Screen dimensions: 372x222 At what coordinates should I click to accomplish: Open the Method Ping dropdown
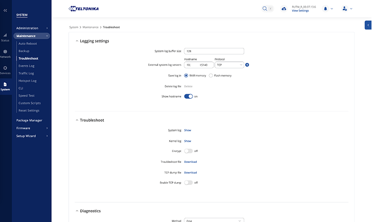coord(213,220)
